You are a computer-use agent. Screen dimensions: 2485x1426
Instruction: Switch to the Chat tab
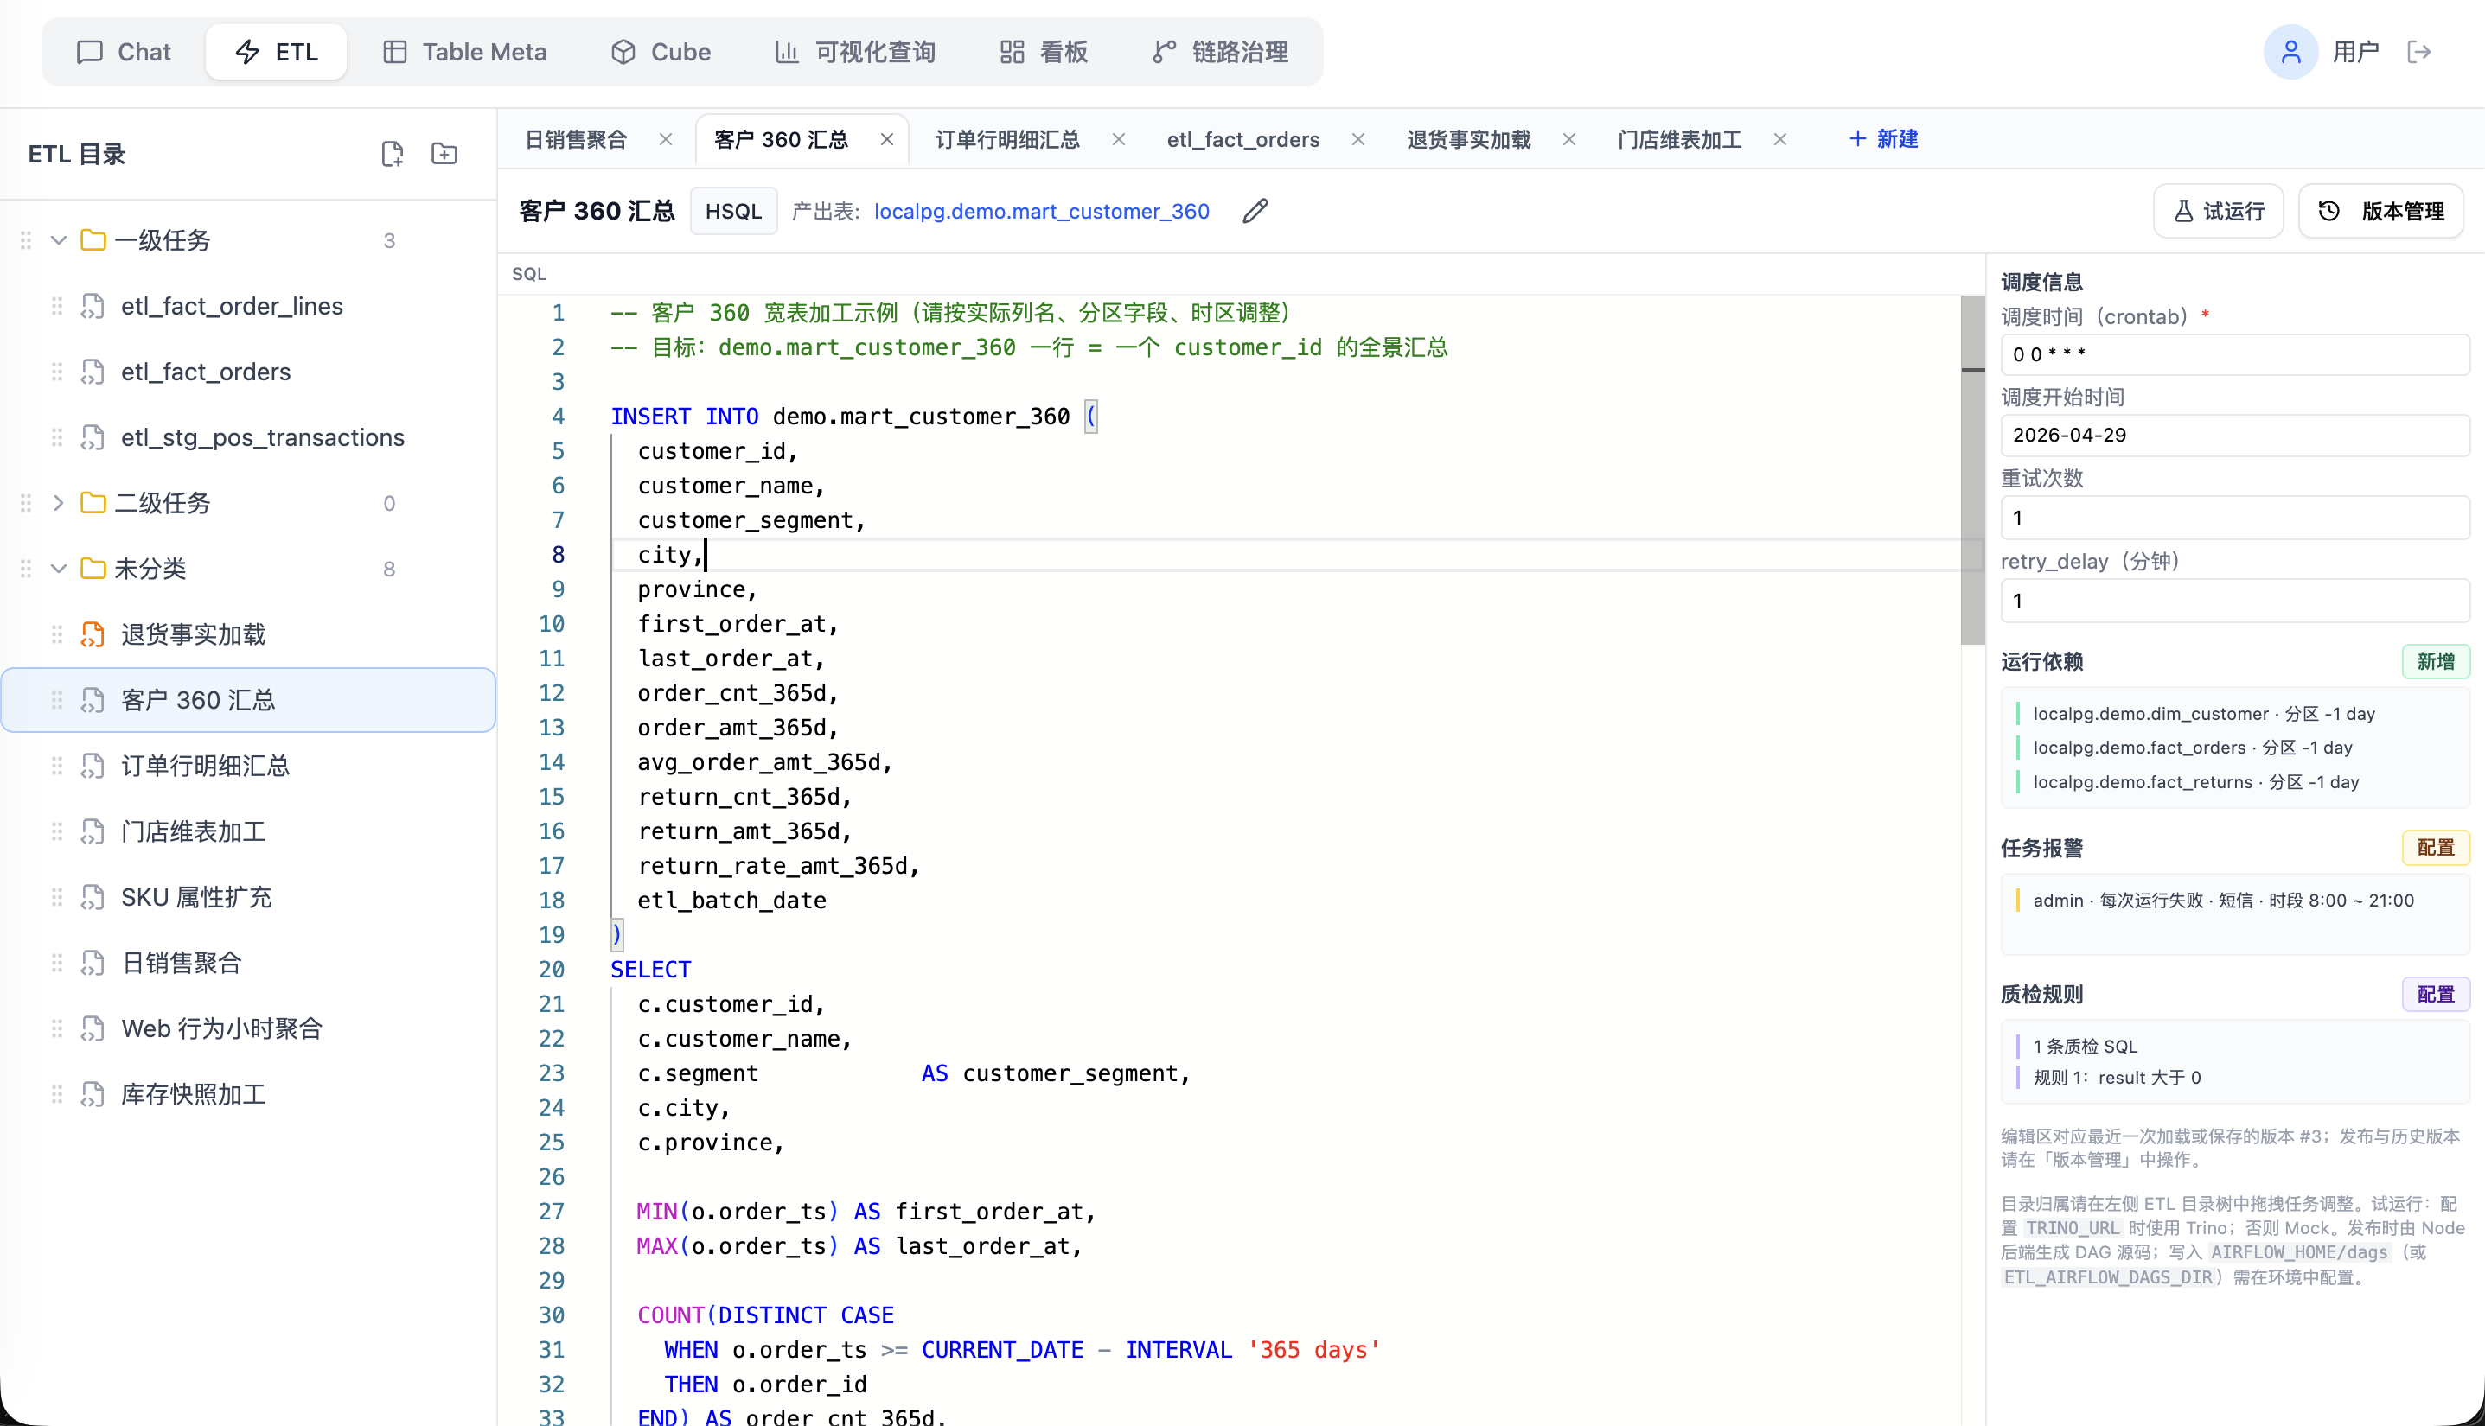[124, 52]
